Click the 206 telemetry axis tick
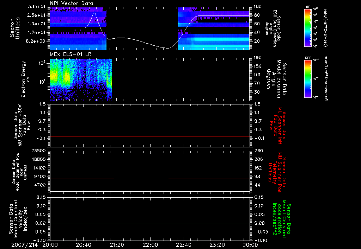 coord(258,159)
